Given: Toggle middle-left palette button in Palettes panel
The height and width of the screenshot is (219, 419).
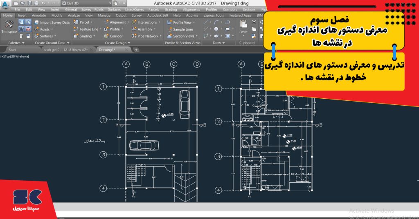Looking at the screenshot, I should (21, 29).
